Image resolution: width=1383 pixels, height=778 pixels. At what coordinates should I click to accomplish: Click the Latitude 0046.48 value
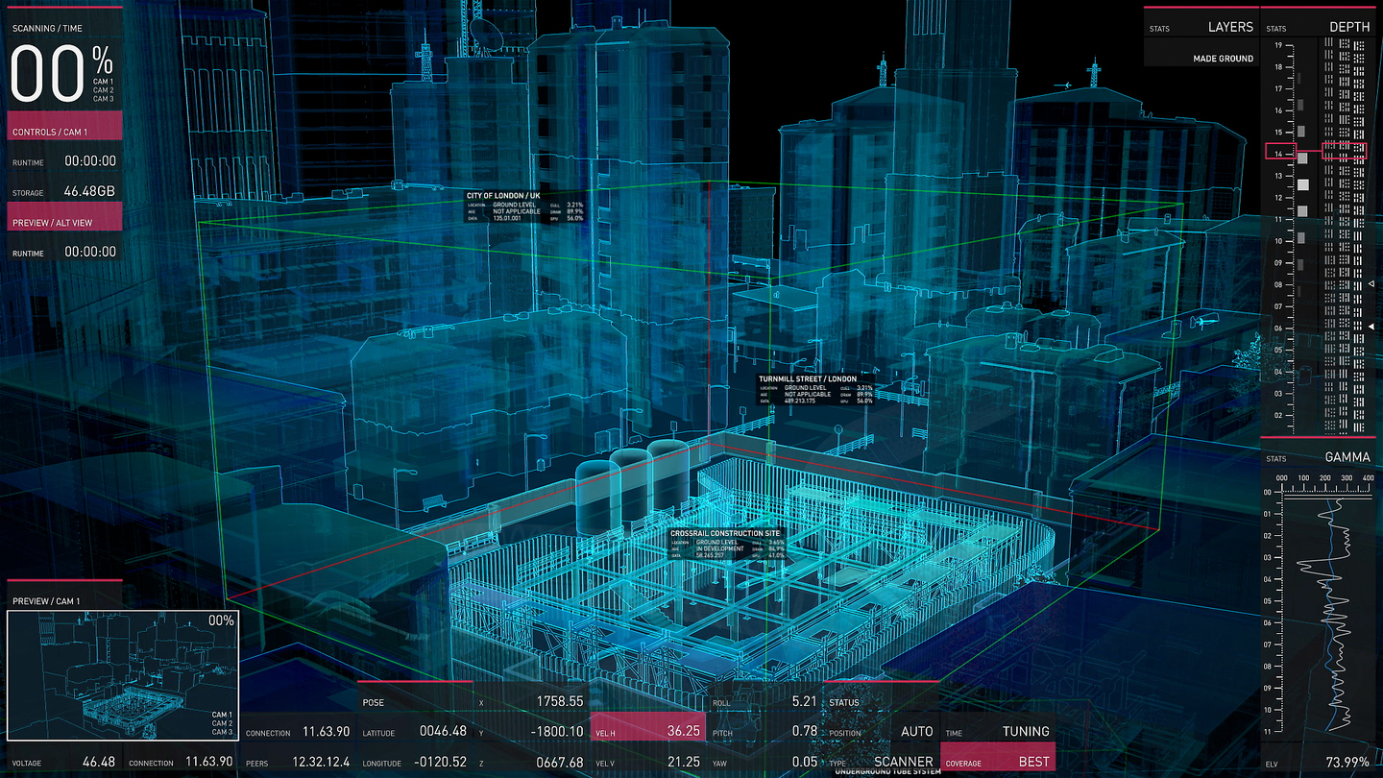tap(443, 731)
